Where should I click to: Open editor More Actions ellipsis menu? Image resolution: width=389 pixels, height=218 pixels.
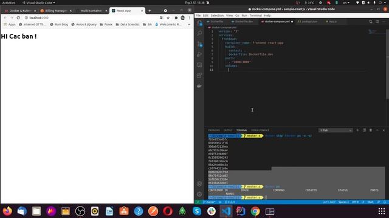(x=384, y=22)
